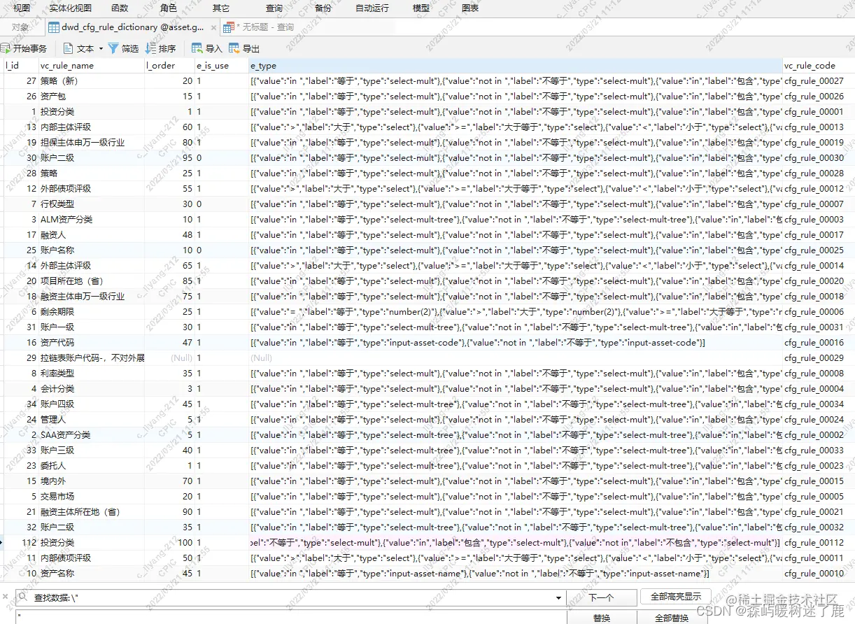
Task: Open the 视图 menu item
Action: [x=22, y=8]
